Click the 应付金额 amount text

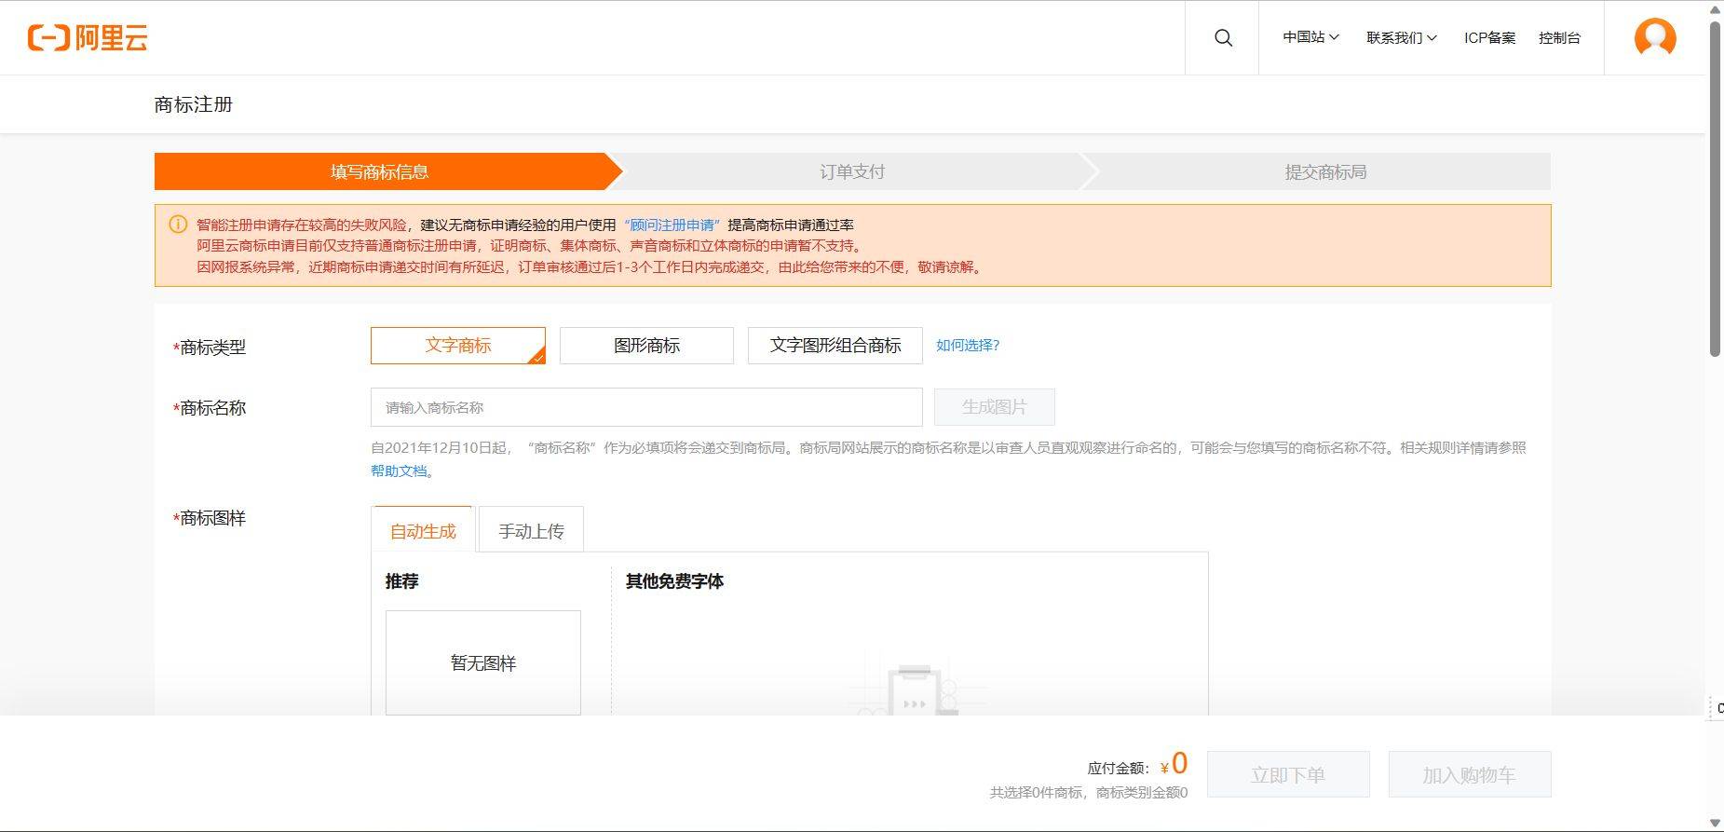tap(1137, 765)
